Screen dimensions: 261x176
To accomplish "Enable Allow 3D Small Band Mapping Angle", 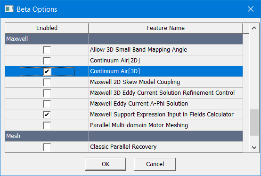I will [x=47, y=50].
